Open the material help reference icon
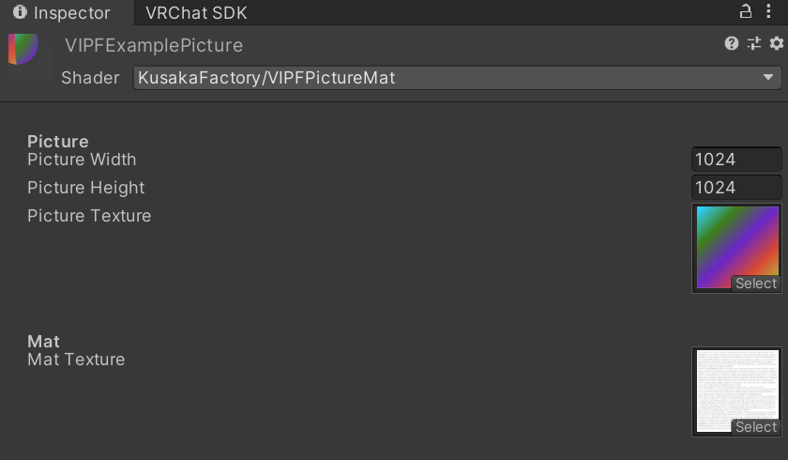This screenshot has width=788, height=460. (732, 43)
